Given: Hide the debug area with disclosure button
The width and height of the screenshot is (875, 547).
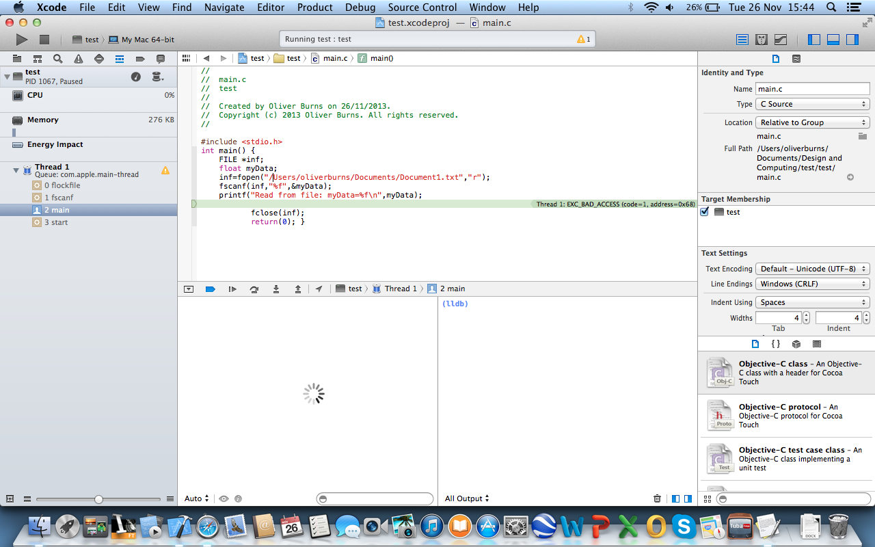Looking at the screenshot, I should (189, 289).
